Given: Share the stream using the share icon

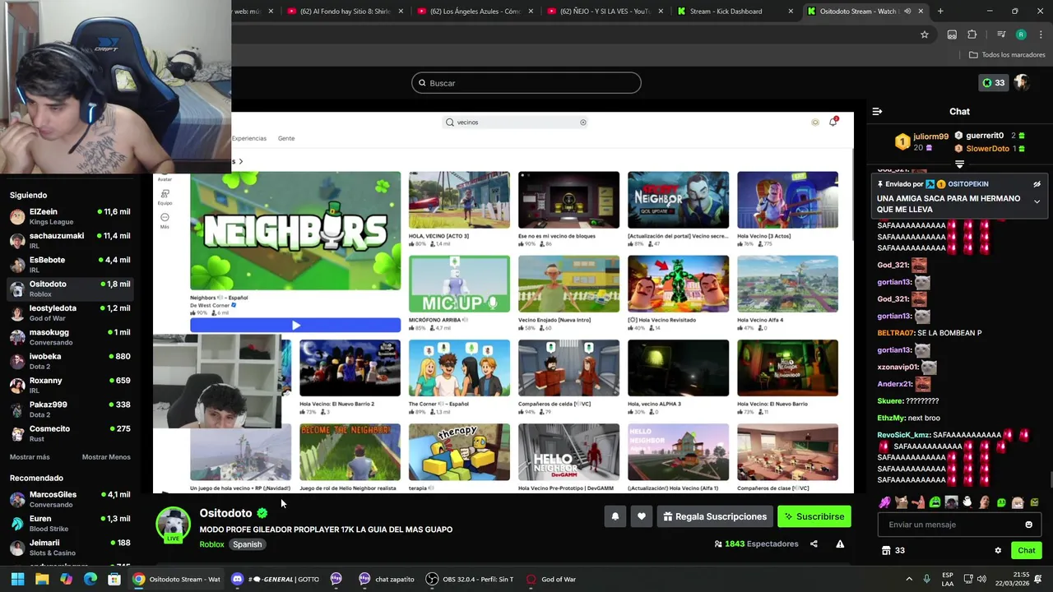Looking at the screenshot, I should pos(814,543).
